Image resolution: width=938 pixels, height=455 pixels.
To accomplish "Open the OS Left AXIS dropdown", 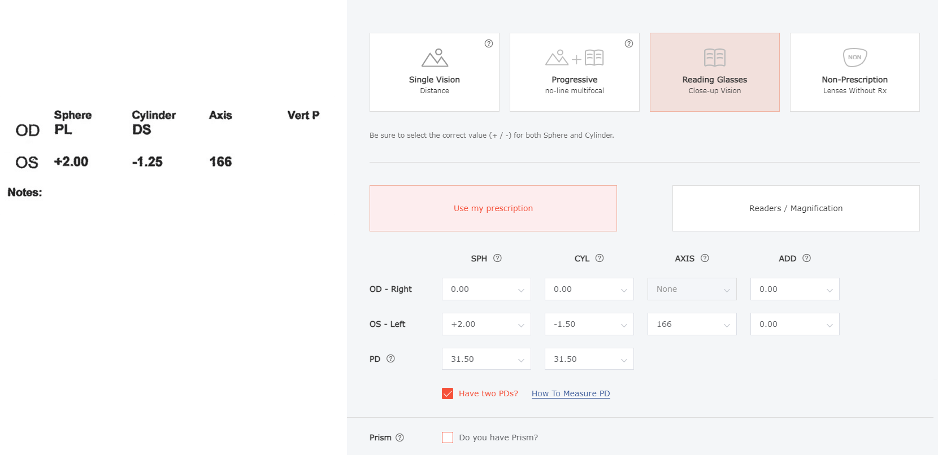I will [692, 324].
